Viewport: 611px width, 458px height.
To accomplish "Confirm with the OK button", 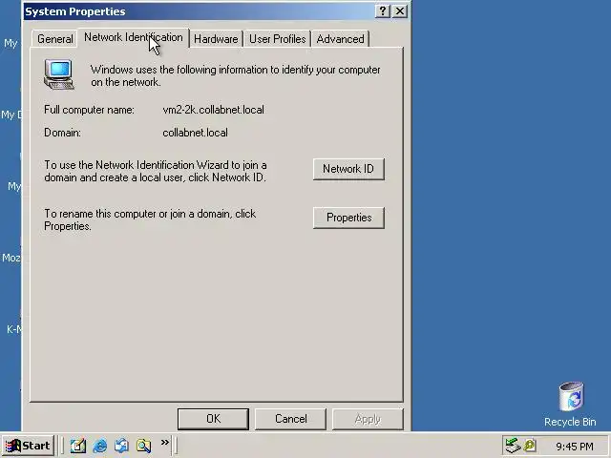I will pos(213,419).
